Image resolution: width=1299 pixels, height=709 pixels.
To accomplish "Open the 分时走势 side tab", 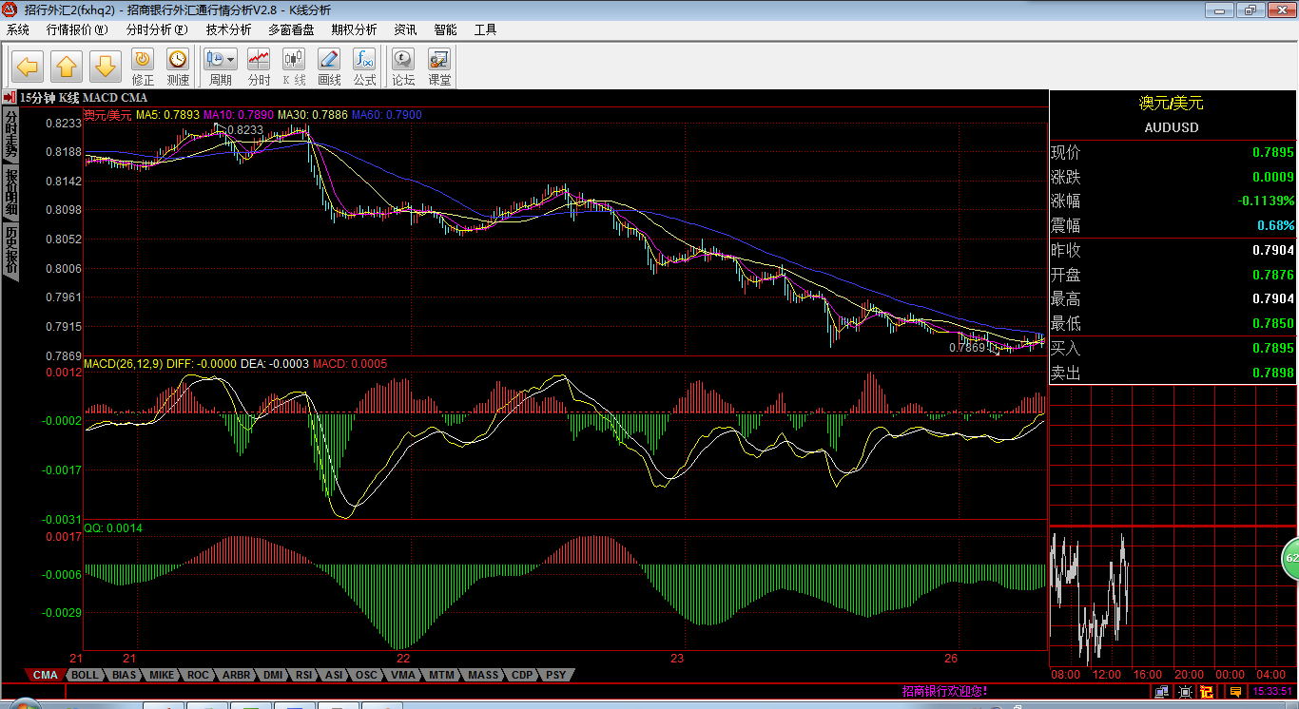I will [10, 134].
